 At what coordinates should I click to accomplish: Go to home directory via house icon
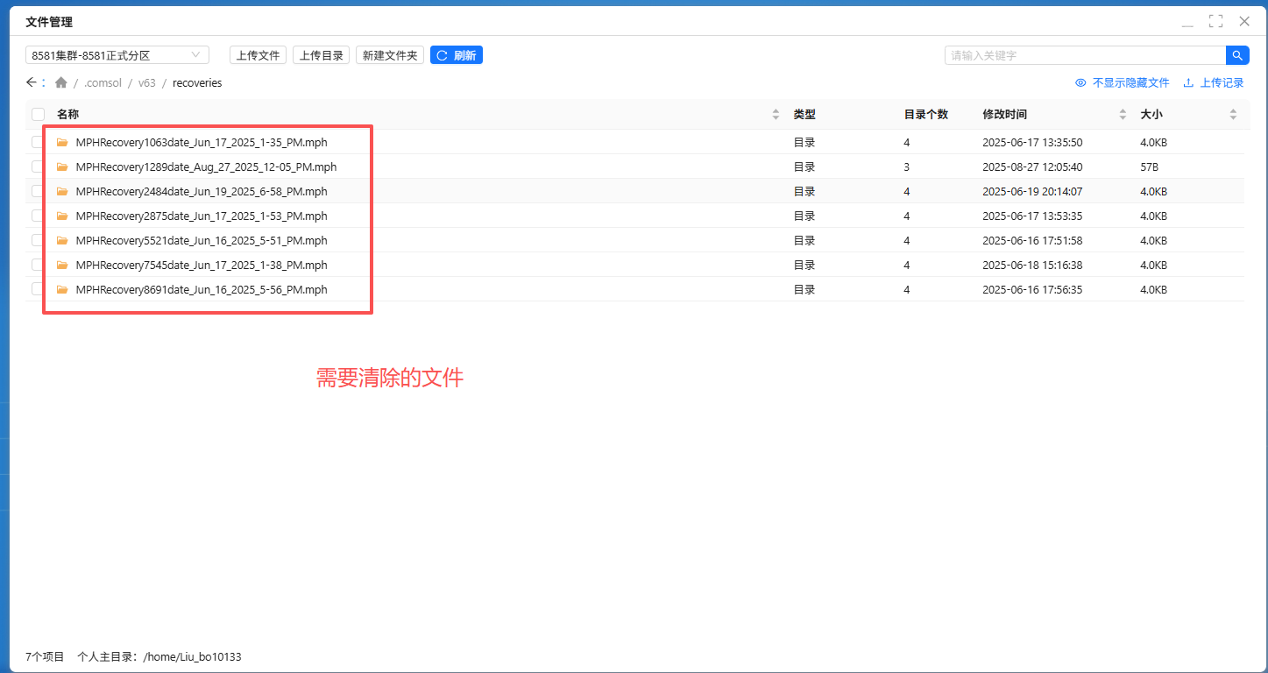click(60, 82)
